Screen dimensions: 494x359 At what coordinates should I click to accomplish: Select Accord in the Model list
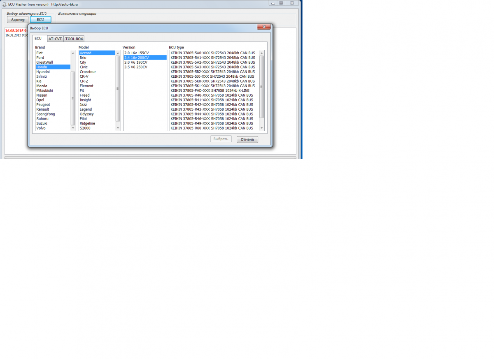point(97,53)
